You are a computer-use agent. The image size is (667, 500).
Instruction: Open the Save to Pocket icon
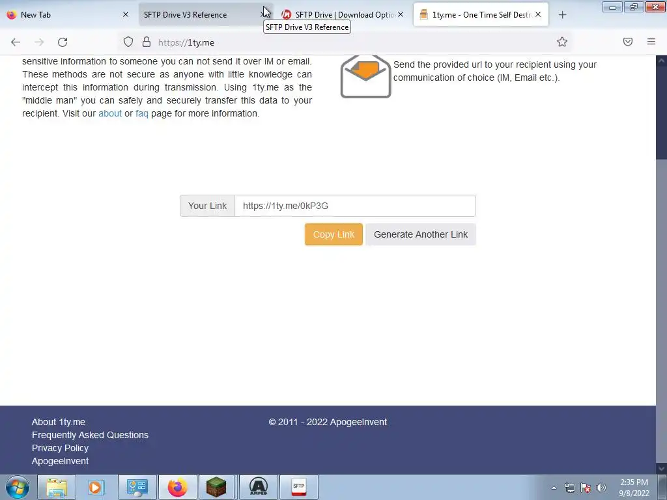point(628,42)
